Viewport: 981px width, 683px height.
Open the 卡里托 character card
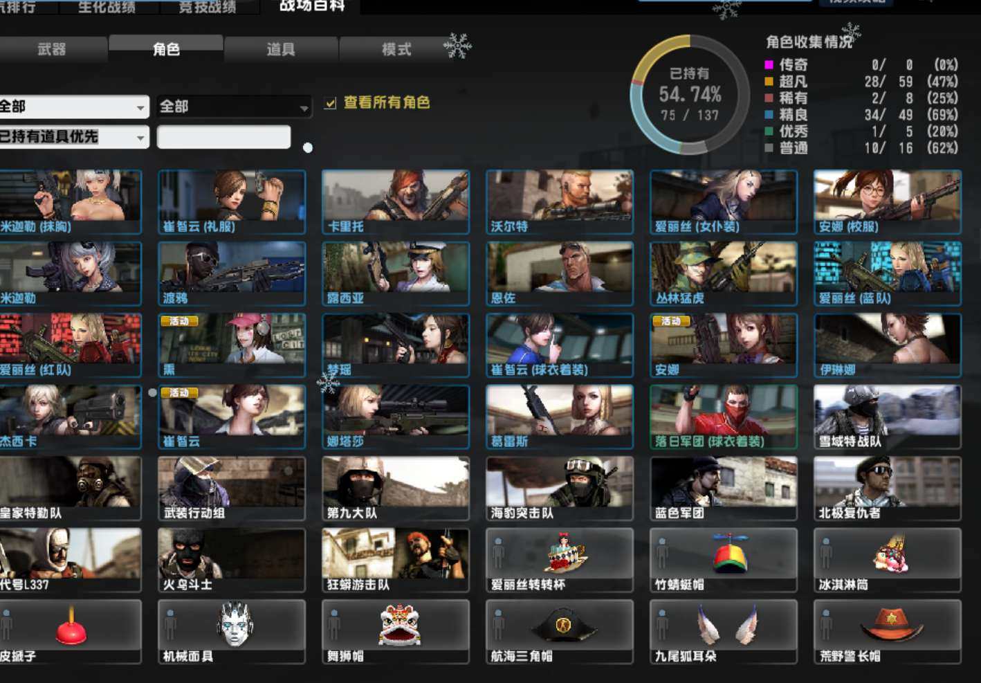(x=395, y=201)
